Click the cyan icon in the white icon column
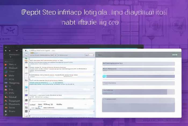188x126 pixels. point(26,87)
